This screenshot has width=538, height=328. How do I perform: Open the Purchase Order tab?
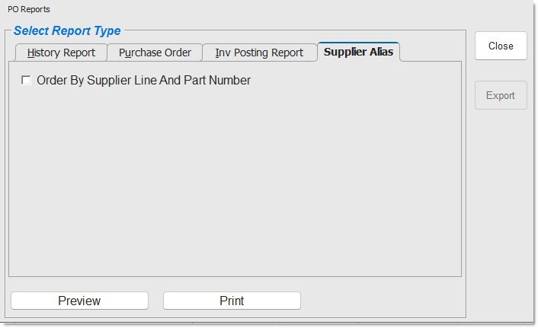click(x=155, y=53)
